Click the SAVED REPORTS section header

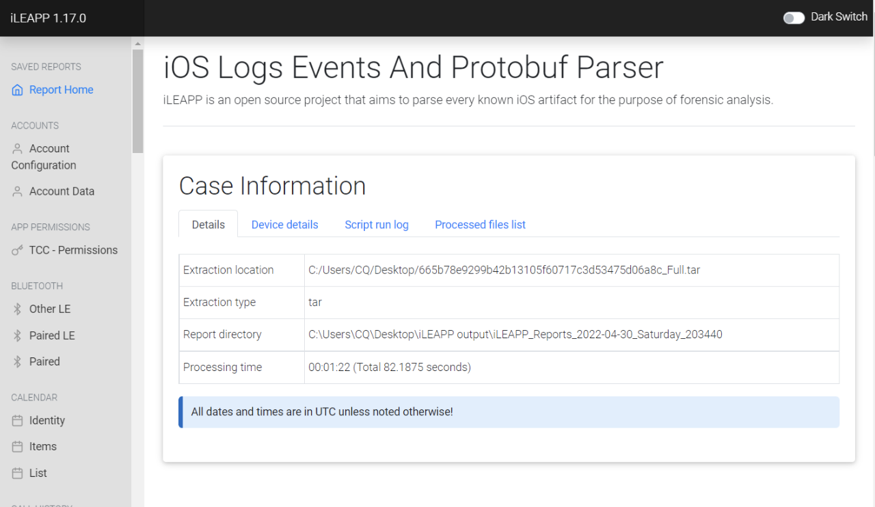[46, 67]
